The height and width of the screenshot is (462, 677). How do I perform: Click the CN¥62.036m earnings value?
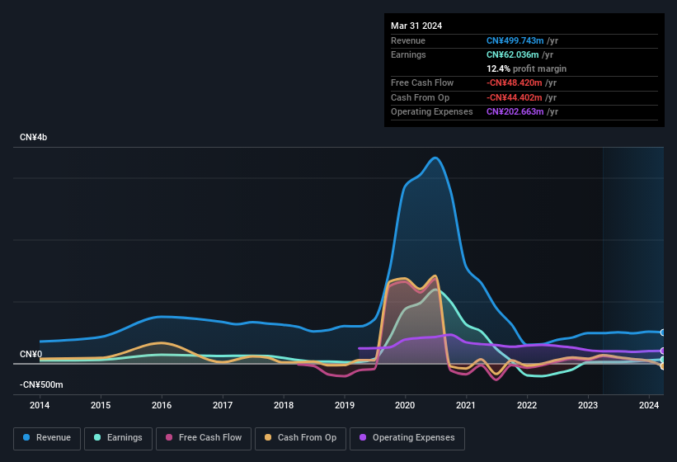point(513,54)
